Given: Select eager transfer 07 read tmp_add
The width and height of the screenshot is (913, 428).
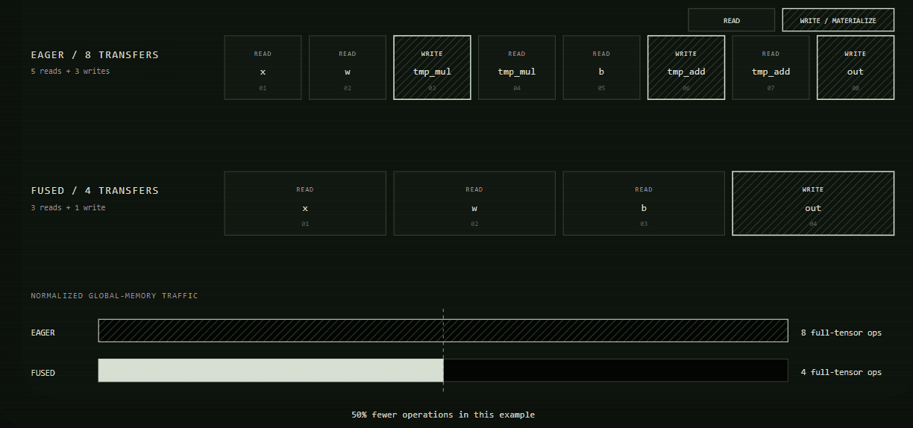Looking at the screenshot, I should point(771,67).
